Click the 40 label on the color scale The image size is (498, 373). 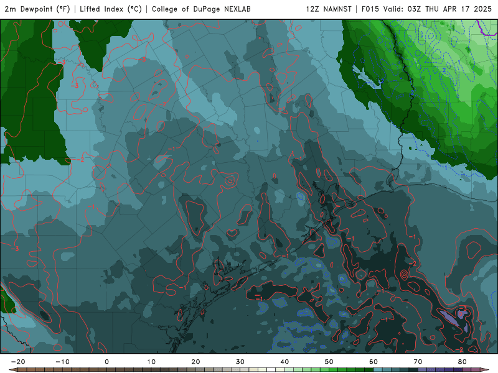click(284, 362)
